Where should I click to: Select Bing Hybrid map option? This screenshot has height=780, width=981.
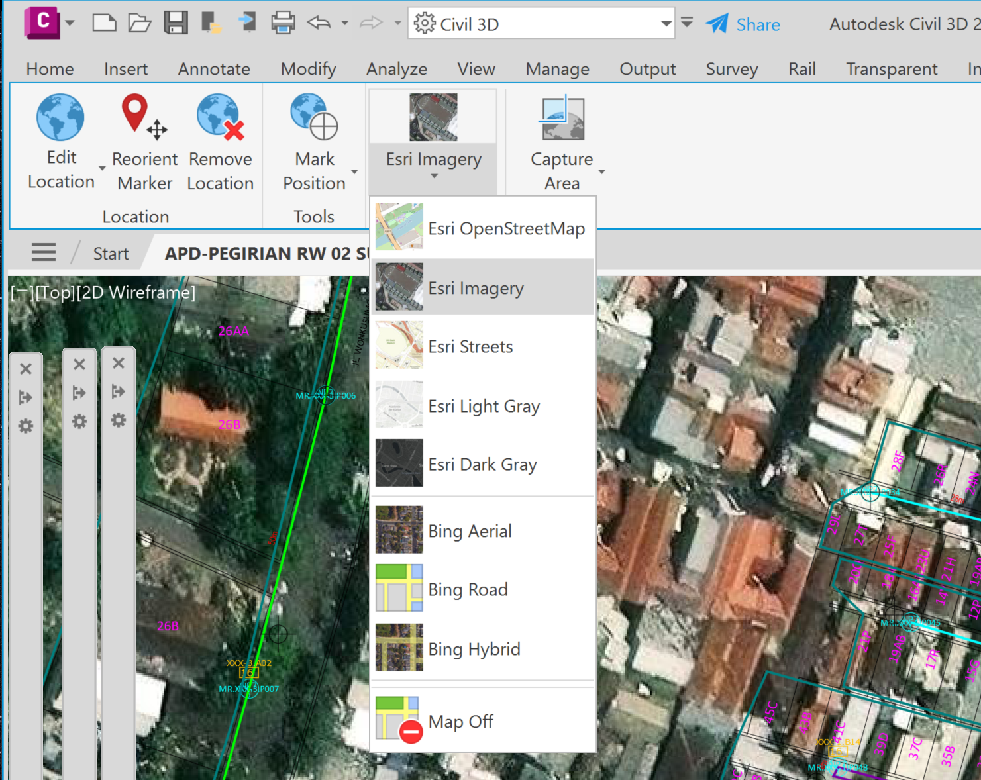point(483,648)
